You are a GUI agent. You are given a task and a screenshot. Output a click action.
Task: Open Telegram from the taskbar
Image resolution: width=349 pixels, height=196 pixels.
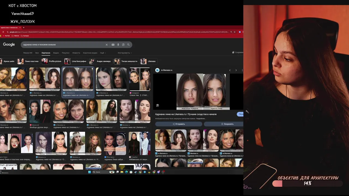tap(145, 172)
